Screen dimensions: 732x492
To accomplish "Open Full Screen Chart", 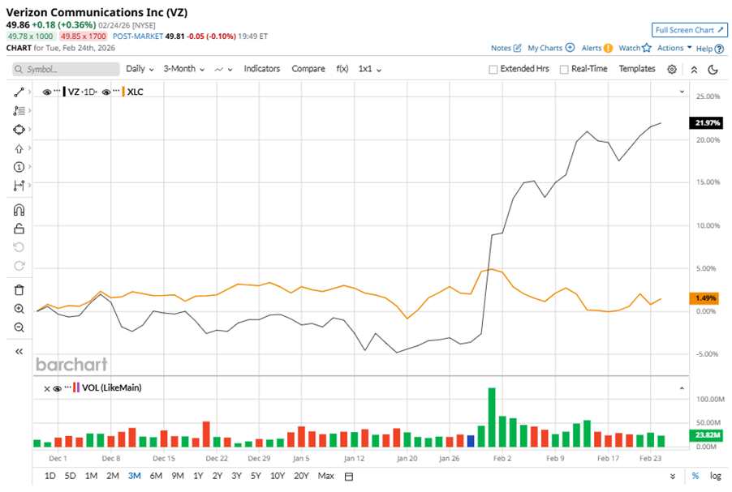I will pos(689,30).
